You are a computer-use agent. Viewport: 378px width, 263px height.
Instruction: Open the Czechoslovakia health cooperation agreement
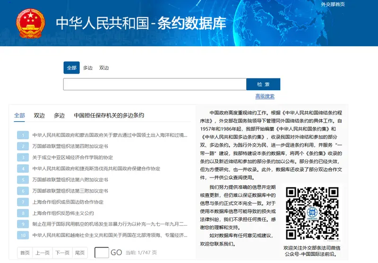(96, 169)
